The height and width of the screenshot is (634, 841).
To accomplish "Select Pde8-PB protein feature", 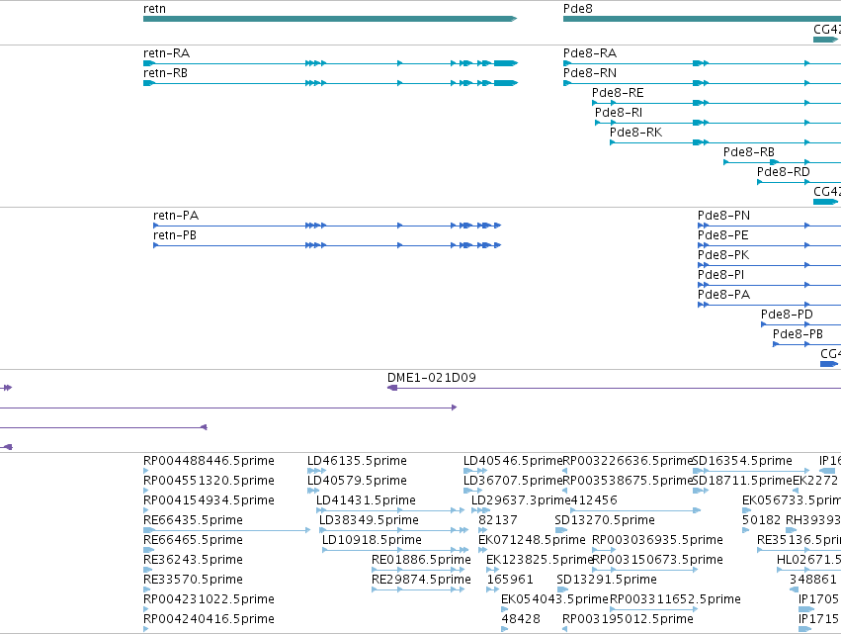I will (806, 344).
